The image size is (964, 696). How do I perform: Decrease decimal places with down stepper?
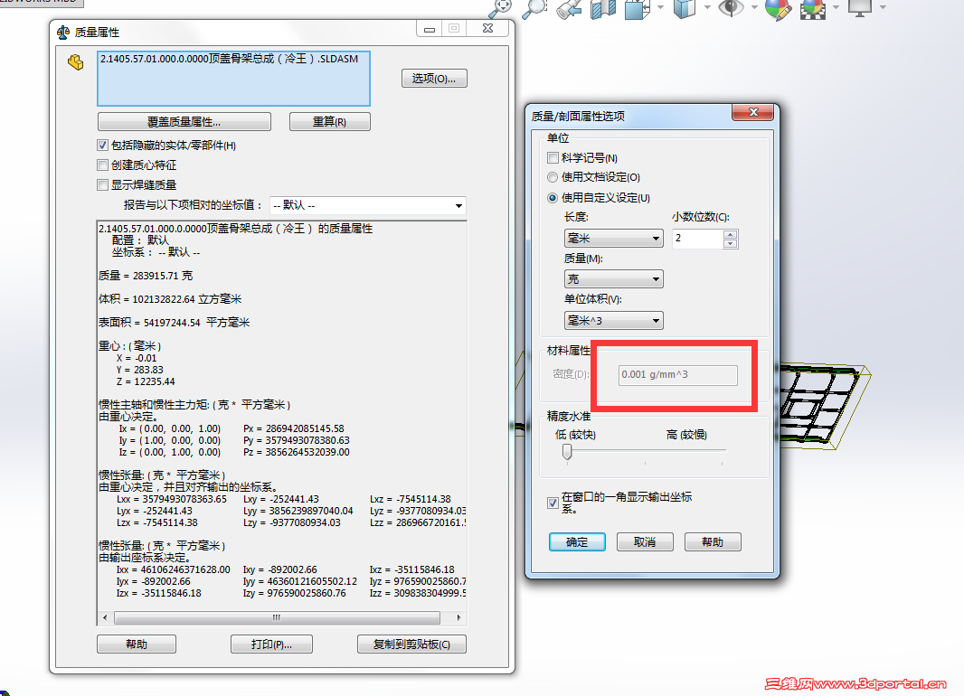point(731,243)
